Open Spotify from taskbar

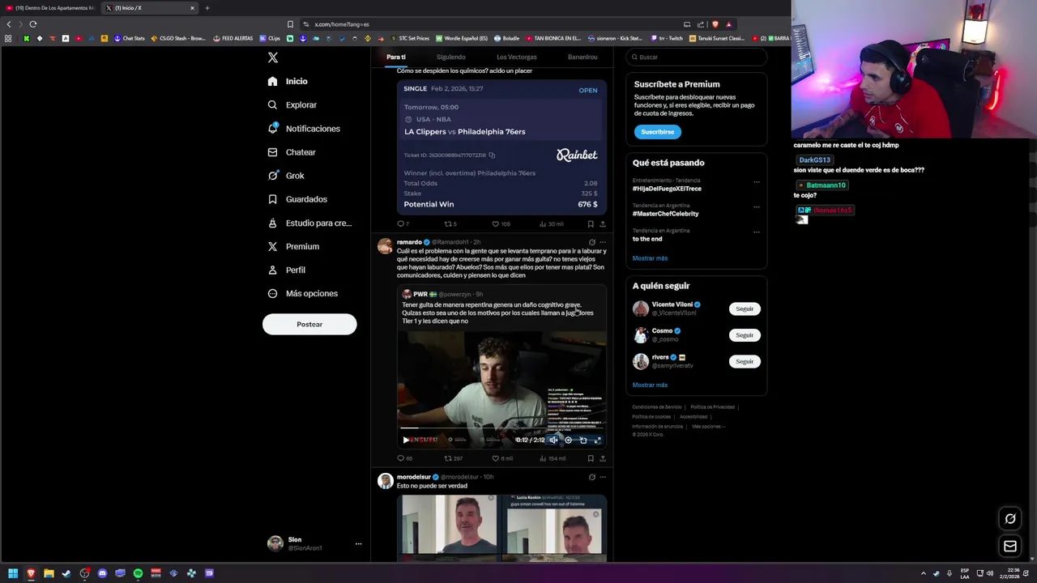point(138,573)
